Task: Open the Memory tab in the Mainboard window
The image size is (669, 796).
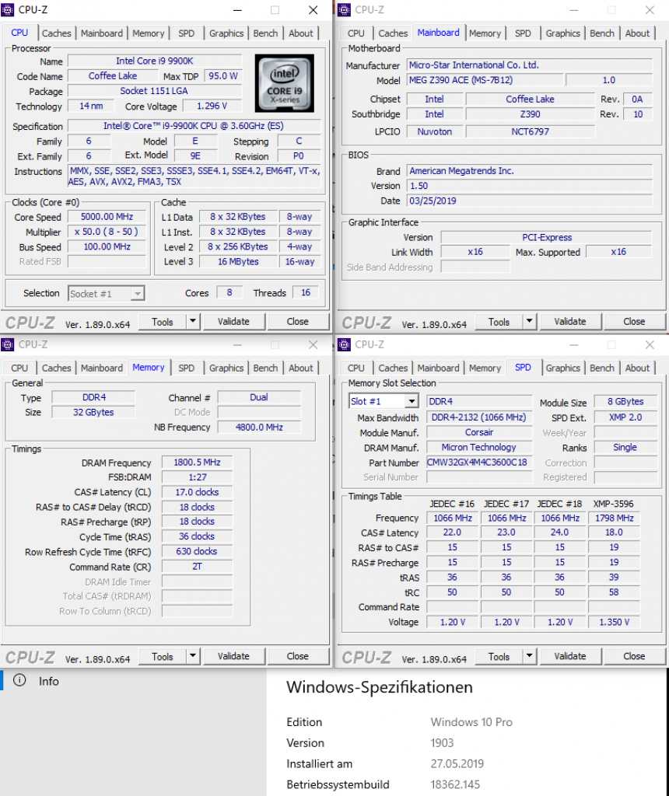Action: click(485, 33)
